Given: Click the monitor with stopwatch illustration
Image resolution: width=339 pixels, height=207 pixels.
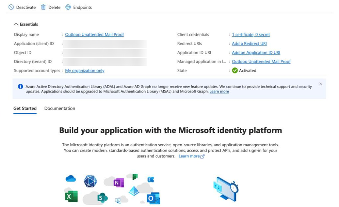Looking at the screenshot, I should [226, 189].
